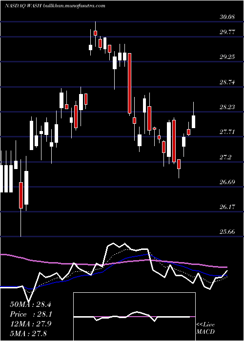Click the 26.17 price axis label
Viewport: 244px width, 341px height.
pyautogui.click(x=227, y=207)
